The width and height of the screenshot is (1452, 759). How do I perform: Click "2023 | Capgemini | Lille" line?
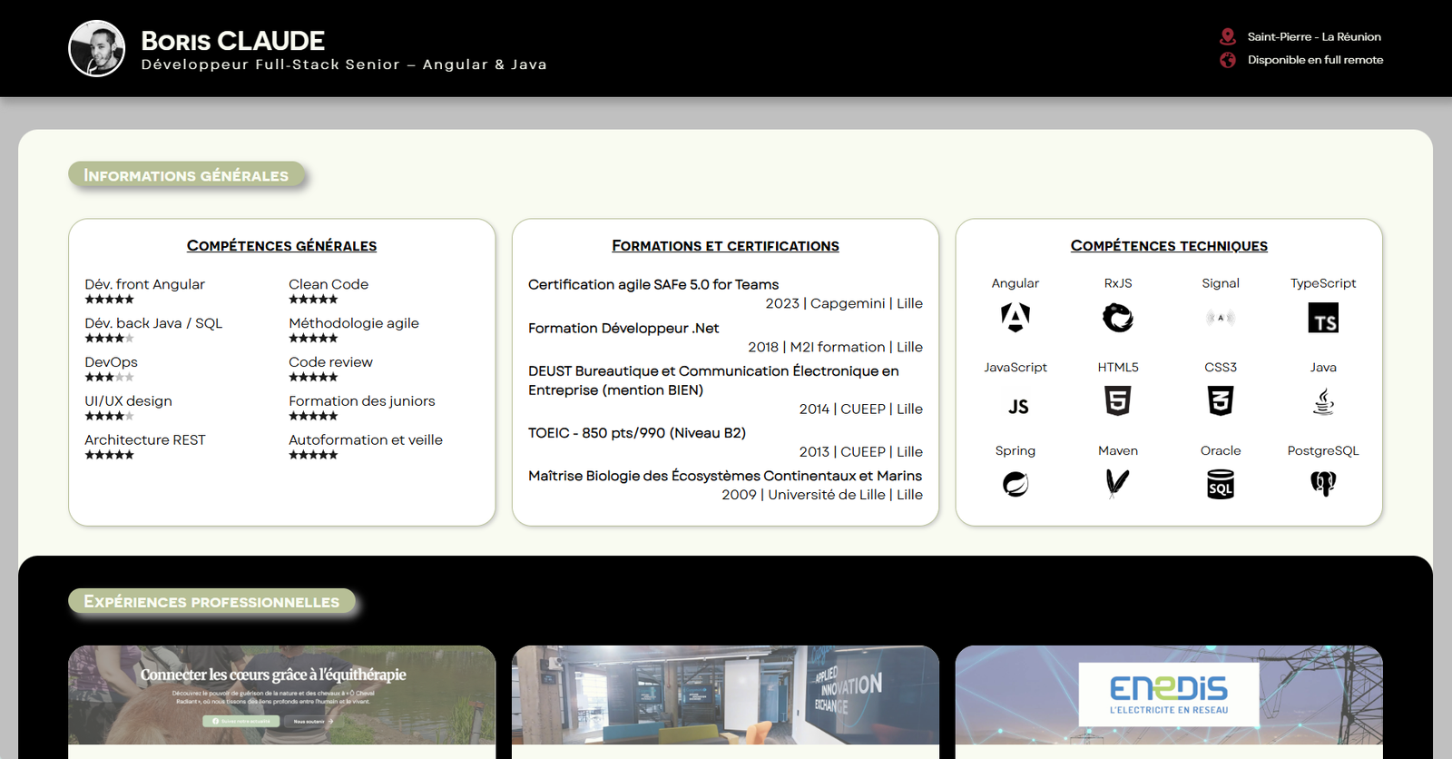coord(844,303)
